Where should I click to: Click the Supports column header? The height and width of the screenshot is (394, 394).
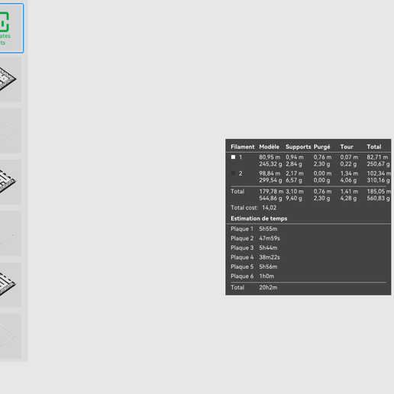pos(298,147)
